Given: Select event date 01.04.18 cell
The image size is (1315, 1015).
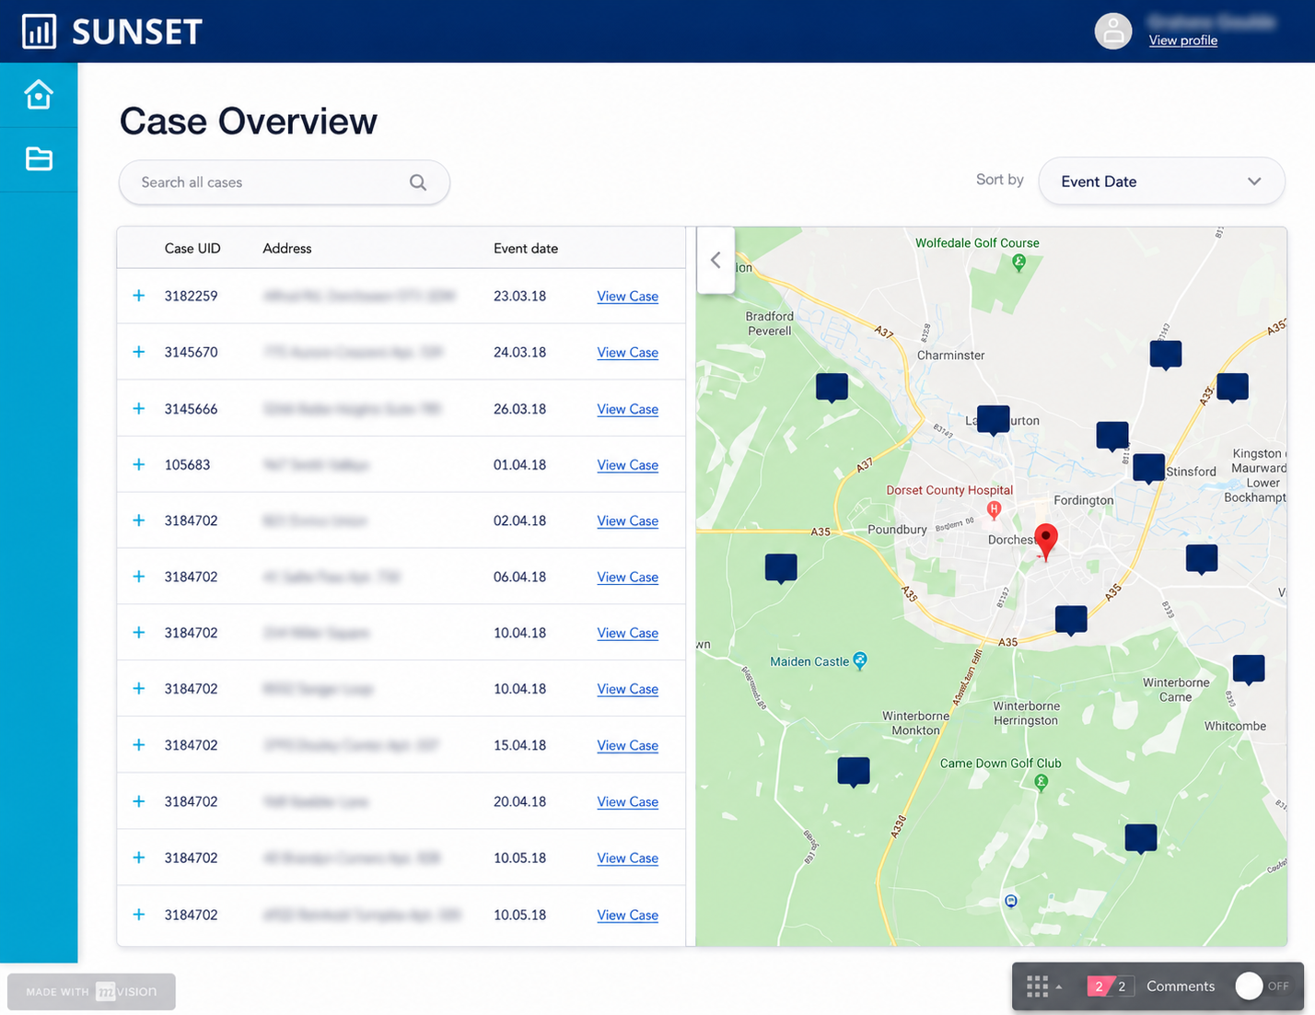Looking at the screenshot, I should click(x=519, y=464).
